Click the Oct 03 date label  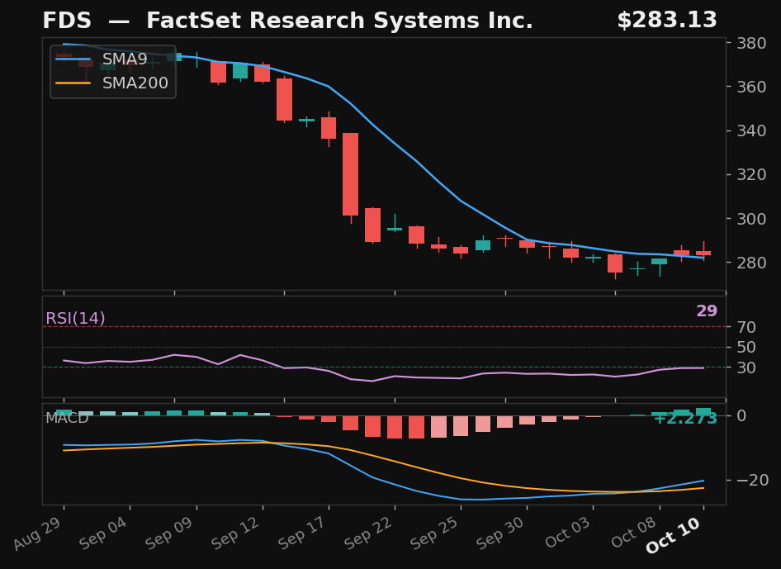[568, 533]
